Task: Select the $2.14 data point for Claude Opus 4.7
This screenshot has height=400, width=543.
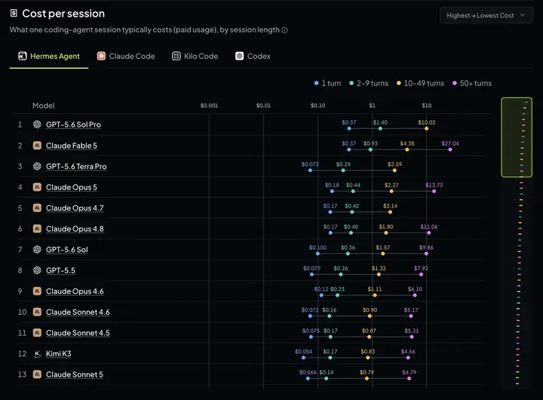Action: [x=390, y=212]
